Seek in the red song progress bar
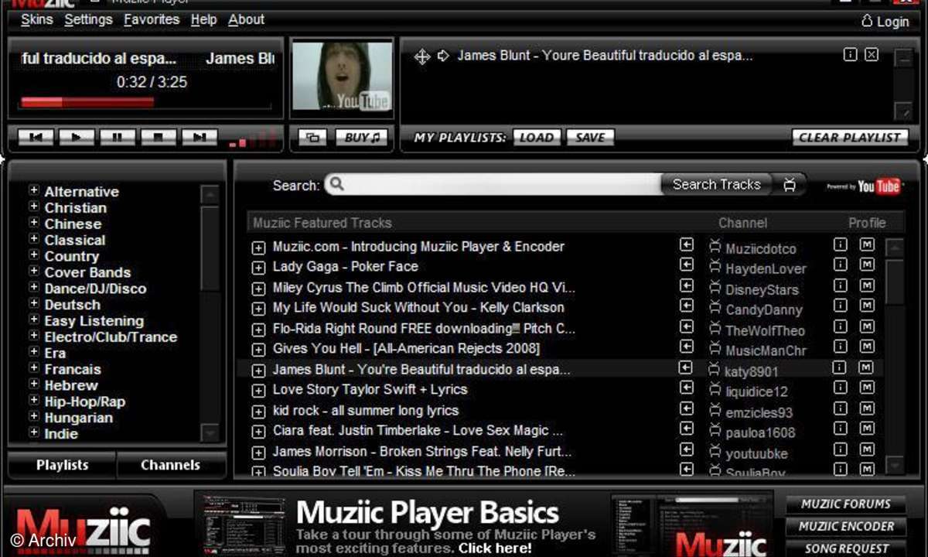928x557 pixels. click(x=146, y=102)
